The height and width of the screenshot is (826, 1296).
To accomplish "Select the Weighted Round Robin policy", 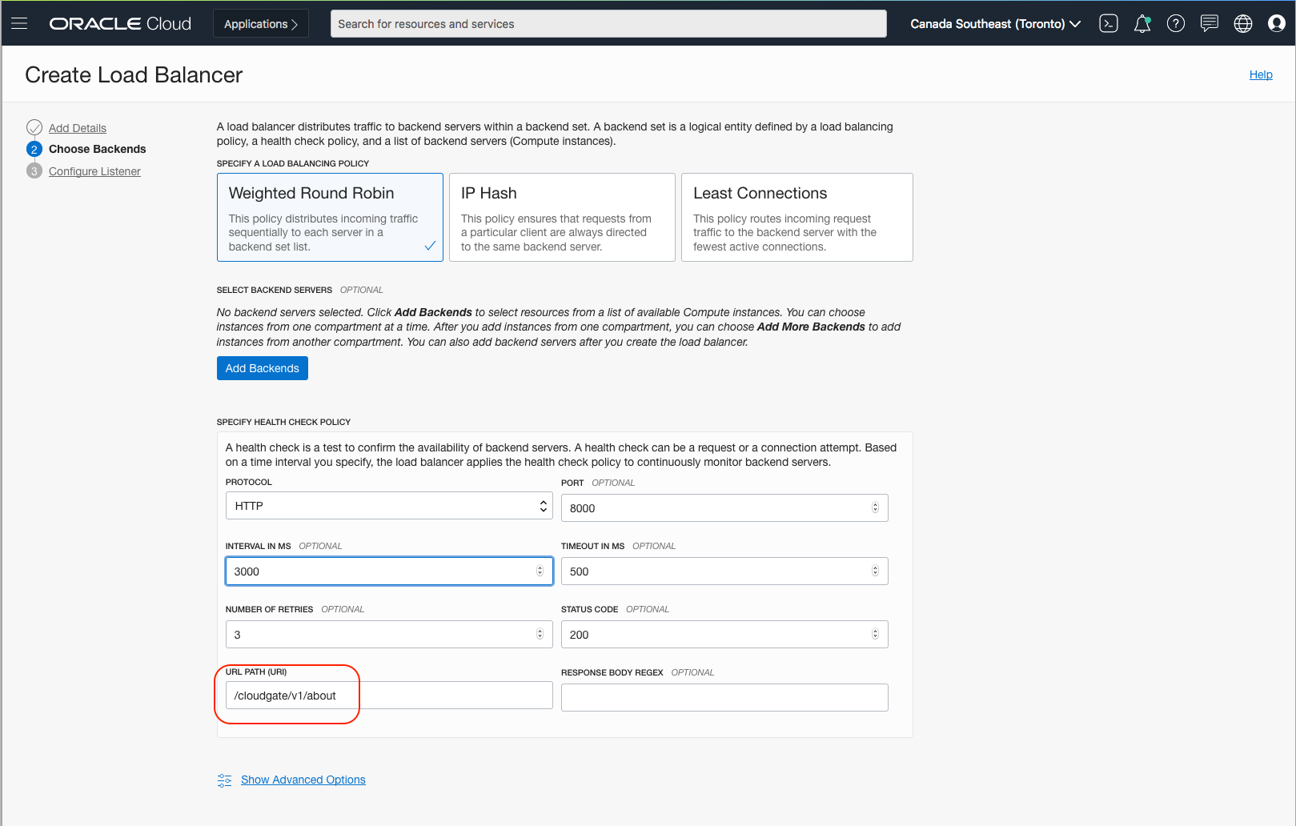I will (x=330, y=218).
